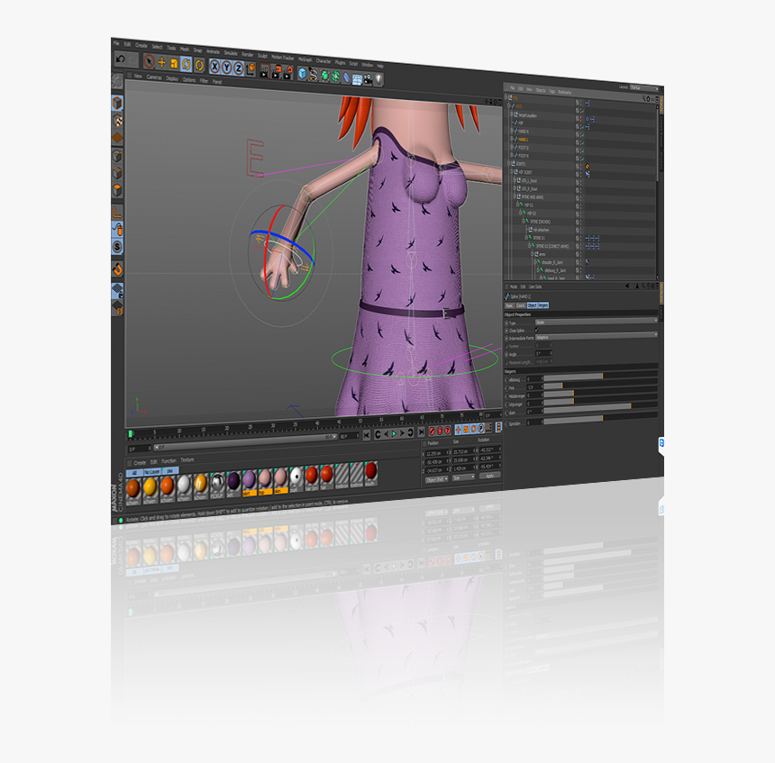Open the Intermediate Points dropdown
Viewport: 775px width, 763px height.
point(597,337)
